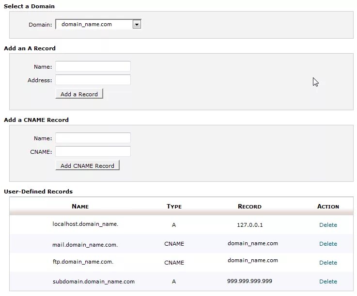Delete the localhost.domain_name. A record
The width and height of the screenshot is (357, 296).
pyautogui.click(x=328, y=225)
